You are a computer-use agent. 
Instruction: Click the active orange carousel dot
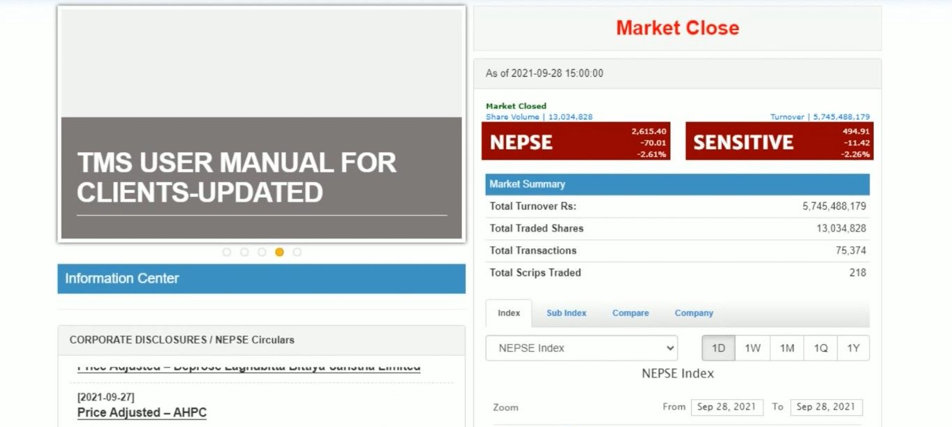point(279,252)
